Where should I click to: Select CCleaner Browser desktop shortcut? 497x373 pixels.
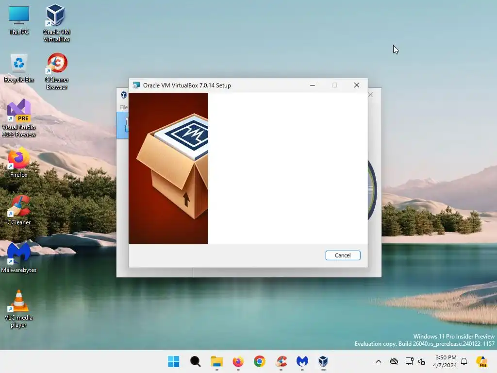click(x=57, y=71)
